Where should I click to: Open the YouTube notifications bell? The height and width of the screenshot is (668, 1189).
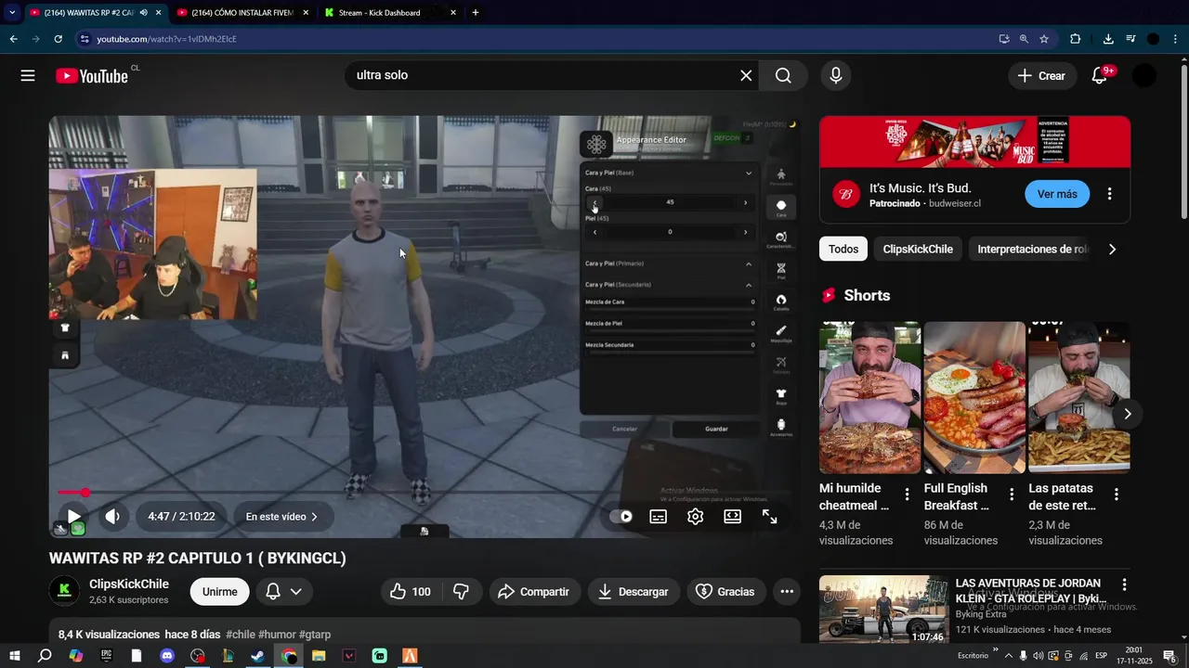pos(1100,76)
